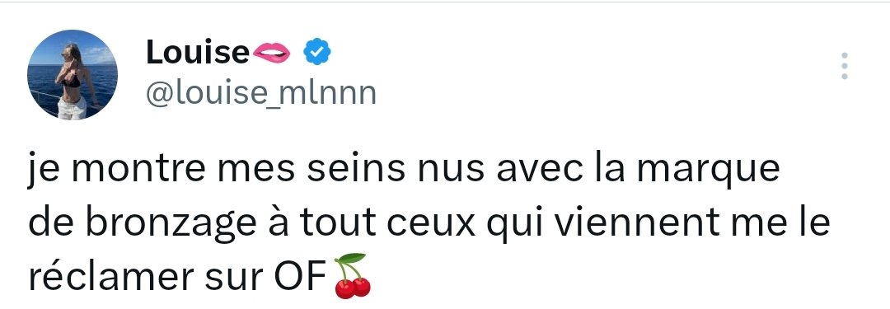Click the cherries emoji ending the tweet
Viewport: 890px width, 309px height.
click(351, 276)
